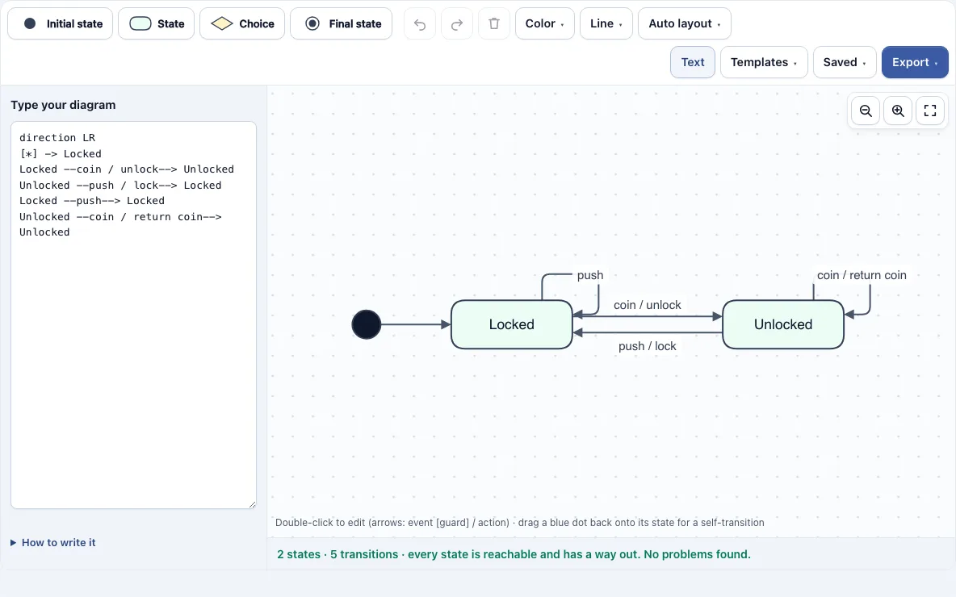Click the undo arrow icon
Viewport: 956px width, 597px height.
point(420,23)
